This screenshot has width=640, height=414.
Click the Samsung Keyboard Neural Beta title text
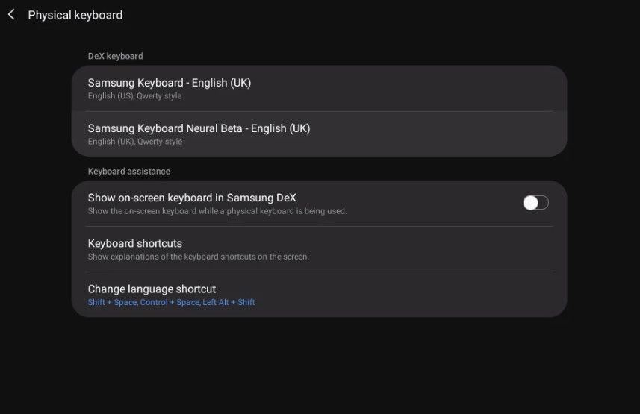[x=199, y=128]
